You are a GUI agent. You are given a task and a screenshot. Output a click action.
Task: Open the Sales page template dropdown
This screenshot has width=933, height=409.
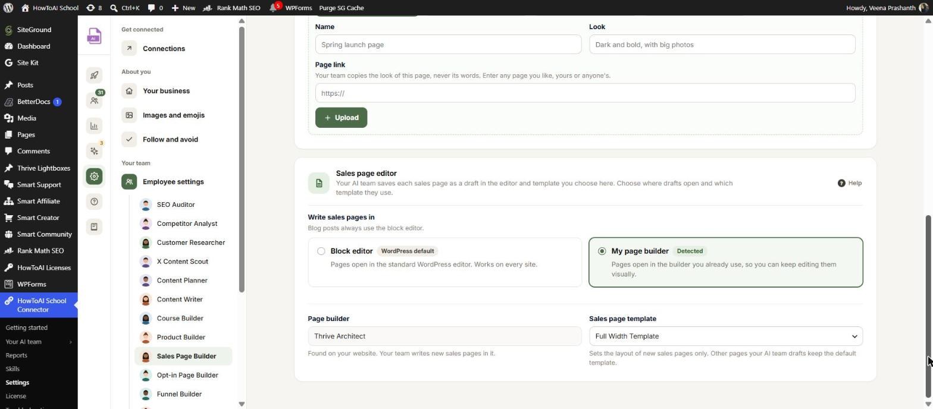[725, 336]
